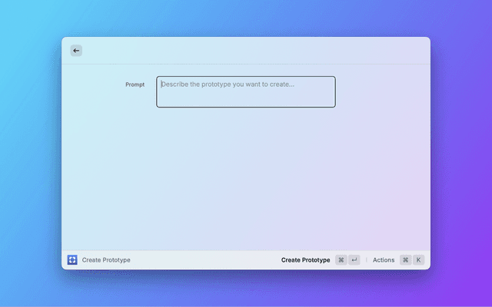Image resolution: width=492 pixels, height=307 pixels.
Task: Click the Prompt field label
Action: click(135, 84)
